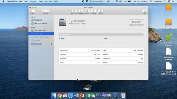This screenshot has height=99, width=177.
Task: Run First Aid from the toolbar
Action: 74,11
